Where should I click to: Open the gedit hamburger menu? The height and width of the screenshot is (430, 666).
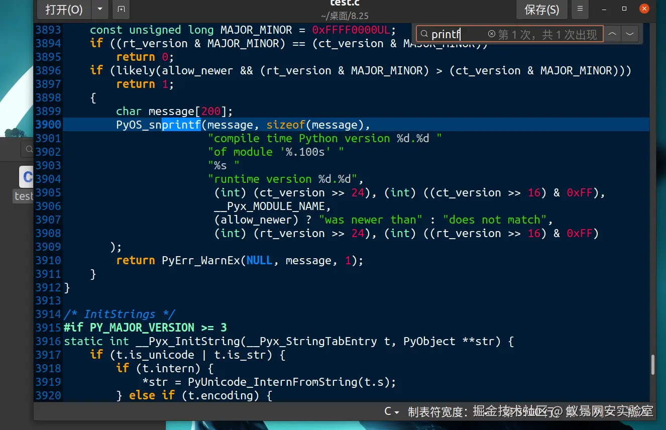click(580, 9)
